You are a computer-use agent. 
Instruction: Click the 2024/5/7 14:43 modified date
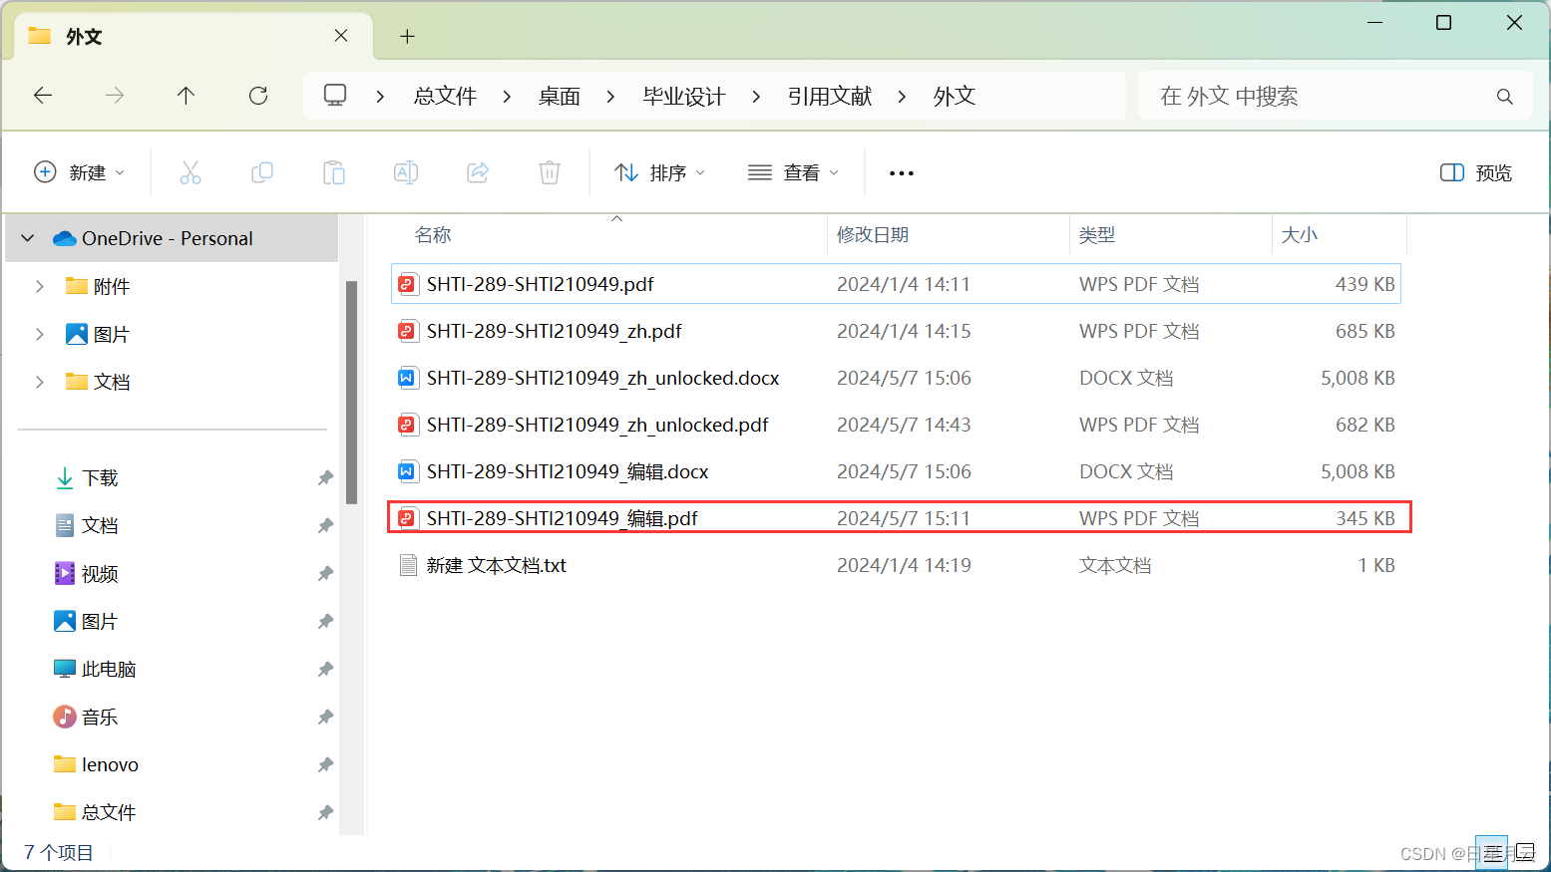click(x=904, y=425)
